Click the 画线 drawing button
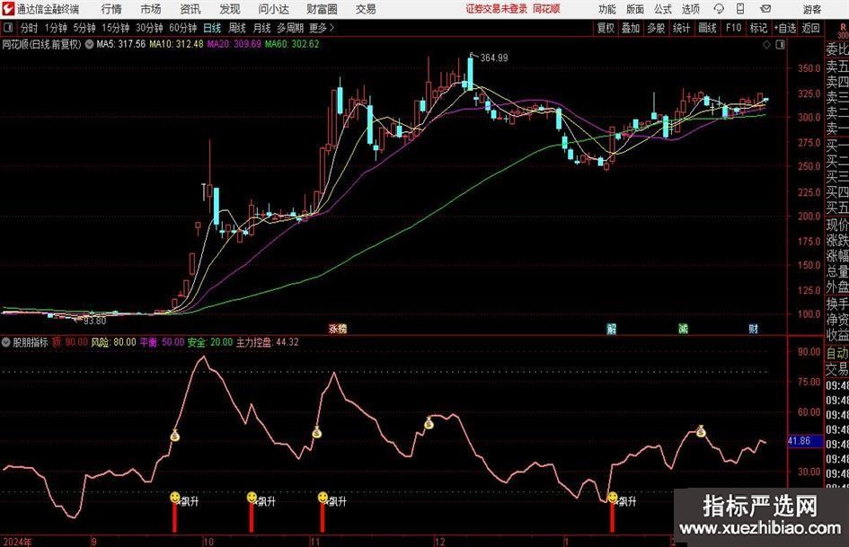The height and width of the screenshot is (547, 849). (707, 28)
